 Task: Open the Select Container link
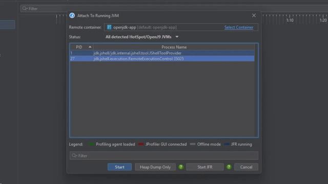tap(239, 27)
